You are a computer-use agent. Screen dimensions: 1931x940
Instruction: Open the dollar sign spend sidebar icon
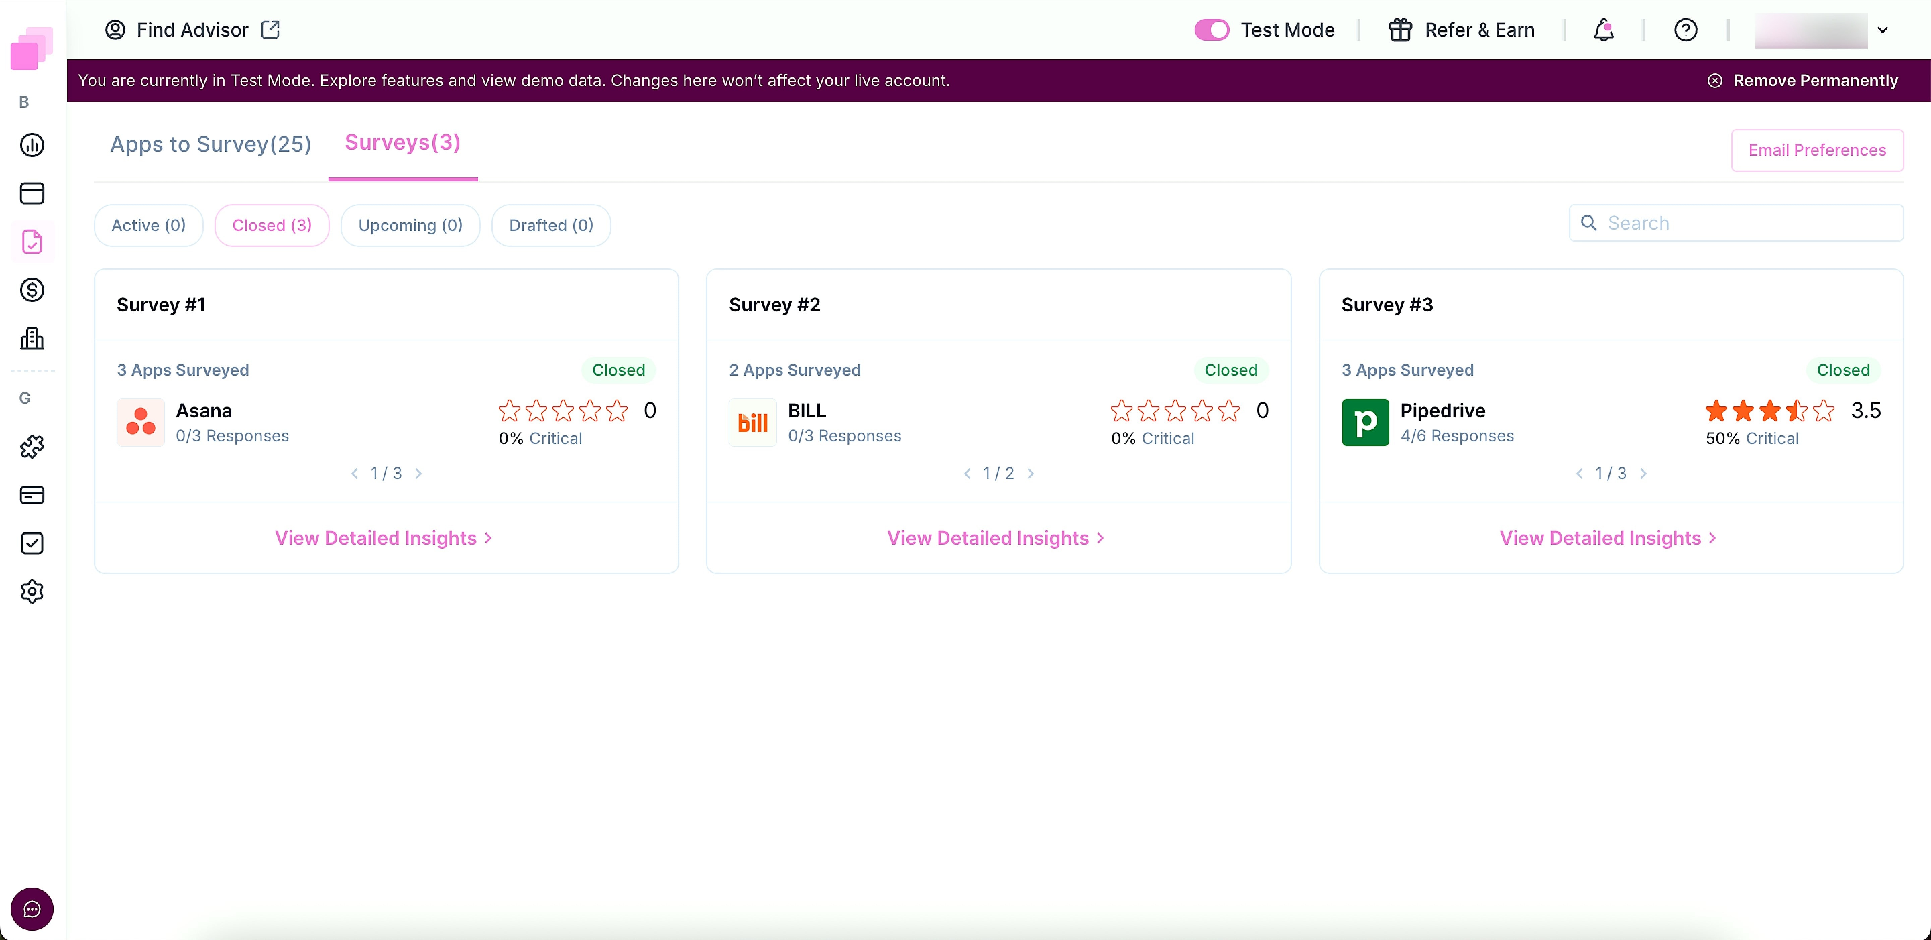tap(32, 290)
